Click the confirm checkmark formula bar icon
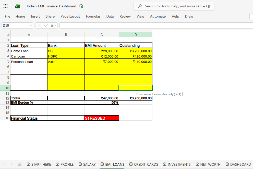This screenshot has height=169, width=253. click(x=46, y=25)
